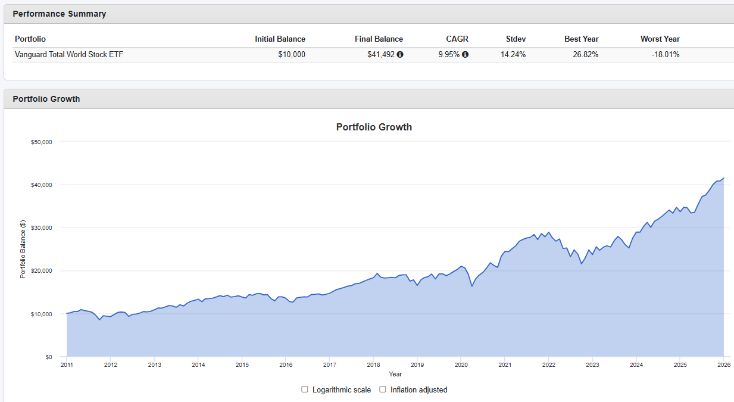
Task: Click the -18.01% worst year value
Action: [x=666, y=55]
